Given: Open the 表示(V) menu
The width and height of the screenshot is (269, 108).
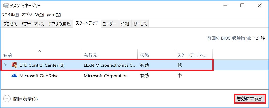Looking at the screenshot, I should [x=54, y=15].
